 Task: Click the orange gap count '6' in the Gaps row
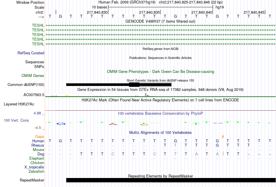click(223, 137)
